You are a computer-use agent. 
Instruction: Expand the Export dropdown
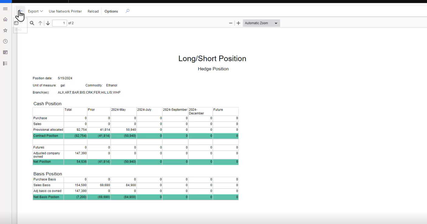click(35, 11)
